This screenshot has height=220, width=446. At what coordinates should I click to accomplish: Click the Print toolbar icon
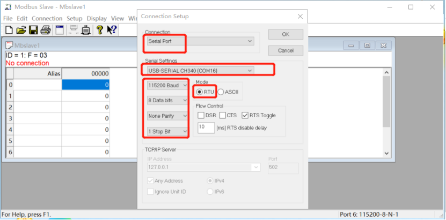[46, 30]
